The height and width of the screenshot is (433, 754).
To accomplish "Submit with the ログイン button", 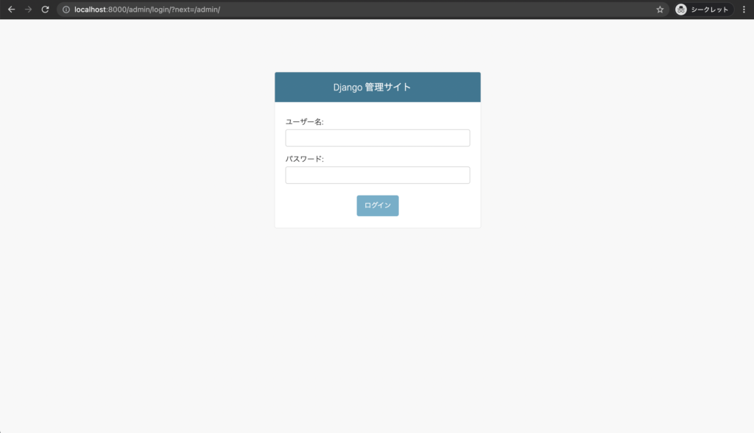I will click(x=378, y=205).
